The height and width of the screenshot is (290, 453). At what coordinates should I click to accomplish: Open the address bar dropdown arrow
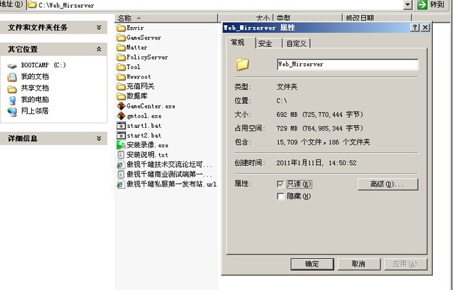pyautogui.click(x=407, y=5)
